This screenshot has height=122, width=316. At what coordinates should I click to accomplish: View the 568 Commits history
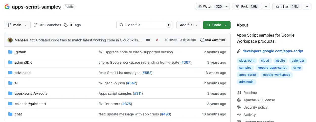pos(212,40)
